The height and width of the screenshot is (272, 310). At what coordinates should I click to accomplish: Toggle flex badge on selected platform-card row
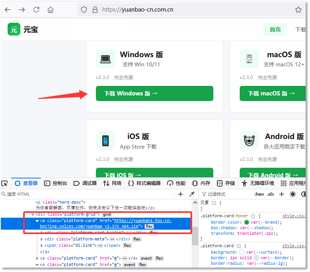coord(149,226)
